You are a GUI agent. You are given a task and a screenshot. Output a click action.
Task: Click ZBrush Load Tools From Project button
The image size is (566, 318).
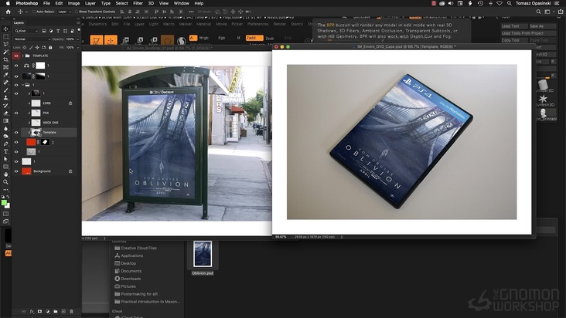tap(528, 33)
